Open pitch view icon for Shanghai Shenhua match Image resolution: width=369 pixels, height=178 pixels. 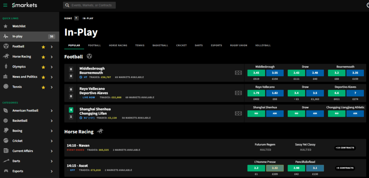(x=238, y=113)
